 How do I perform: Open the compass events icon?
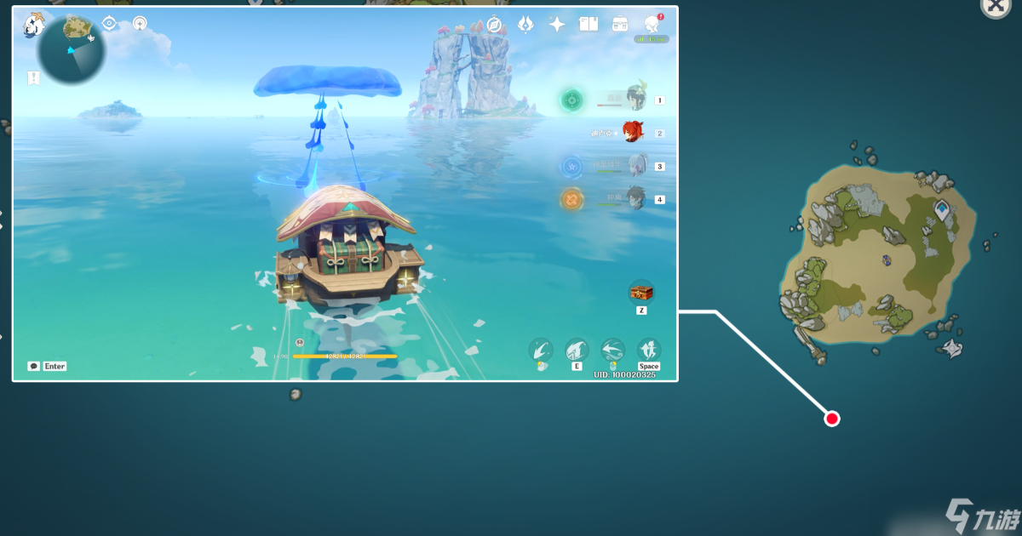pos(494,25)
